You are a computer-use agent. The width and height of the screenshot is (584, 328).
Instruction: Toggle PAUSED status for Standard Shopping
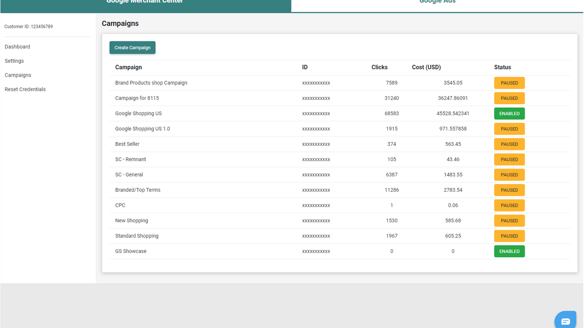[509, 236]
